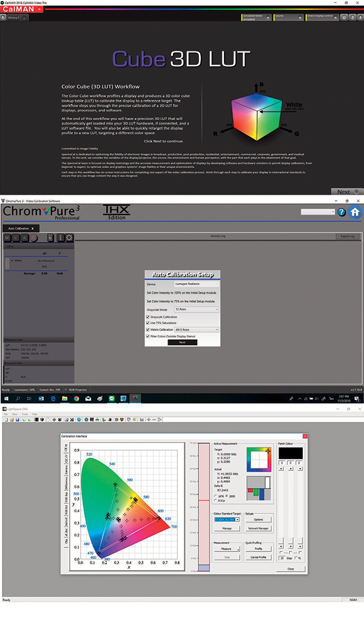Open the Simulated Meter tab in CalMAN
Image resolution: width=364 pixels, height=619 pixels.
point(256,18)
